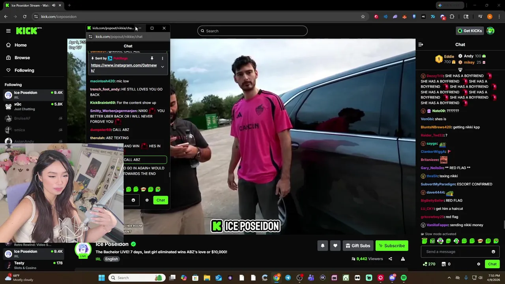Viewport: 505px width, 284px height.
Task: Click the Send a message chat field
Action: tap(460, 252)
